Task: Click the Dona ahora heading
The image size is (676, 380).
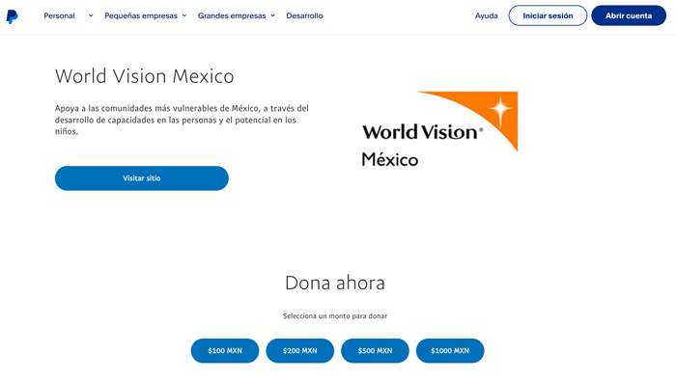Action: (335, 283)
